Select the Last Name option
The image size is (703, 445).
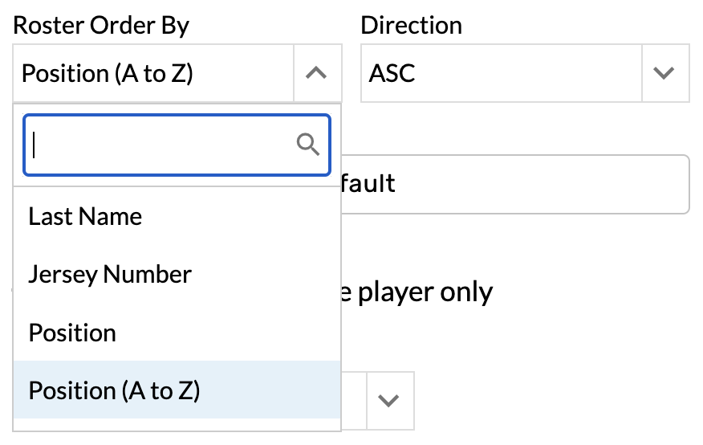(x=85, y=217)
